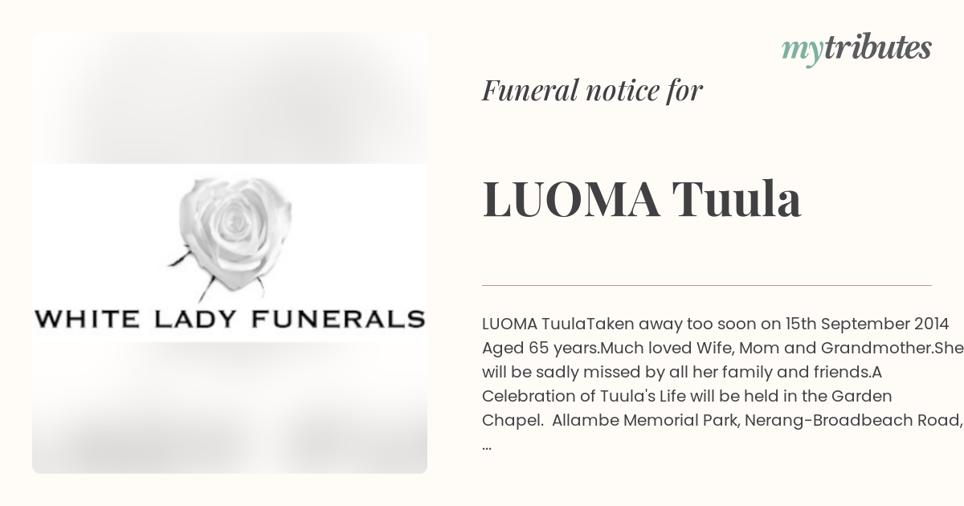This screenshot has height=506, width=964.
Task: Select the LUOMA Tuula name heading
Action: [641, 199]
